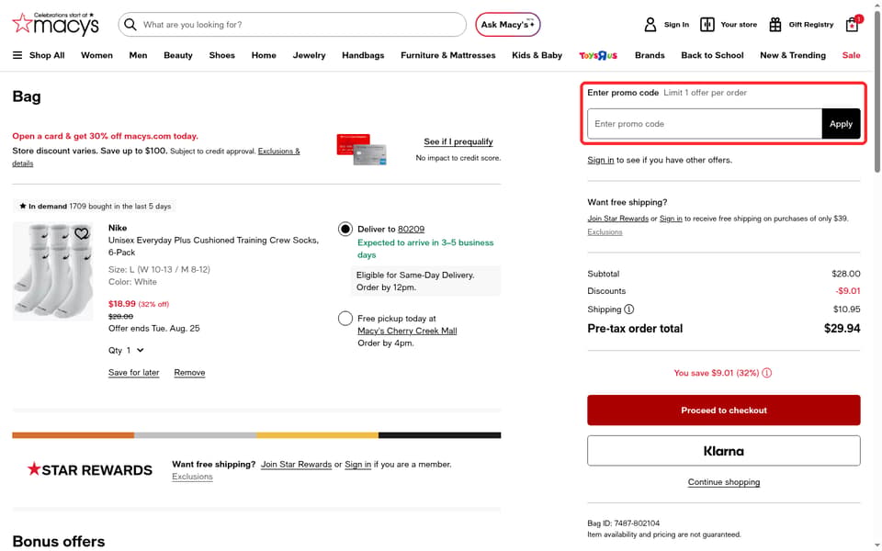882x551 pixels.
Task: Click Sign in to see other offers
Action: (600, 160)
